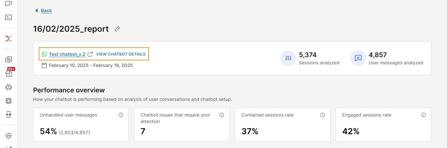This screenshot has width=447, height=148.
Task: Open the terminal console sidebar icon
Action: click(x=9, y=17)
